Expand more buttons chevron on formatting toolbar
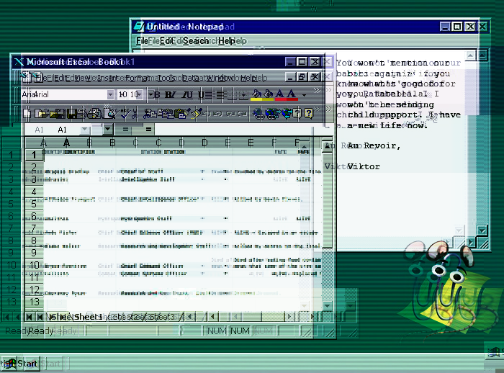The image size is (504, 373). tap(317, 91)
